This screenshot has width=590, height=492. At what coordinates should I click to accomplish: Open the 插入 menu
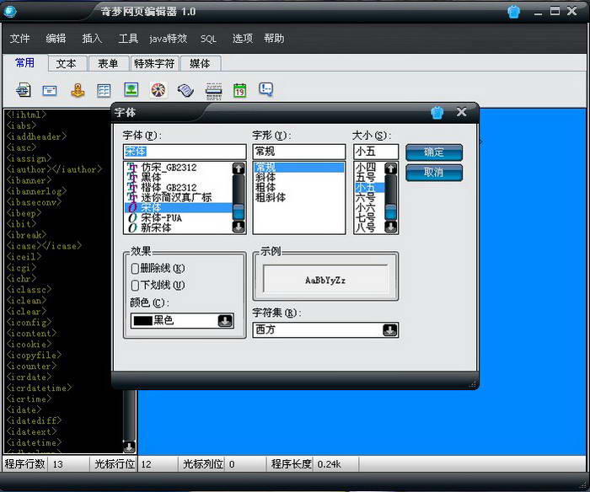tap(92, 39)
